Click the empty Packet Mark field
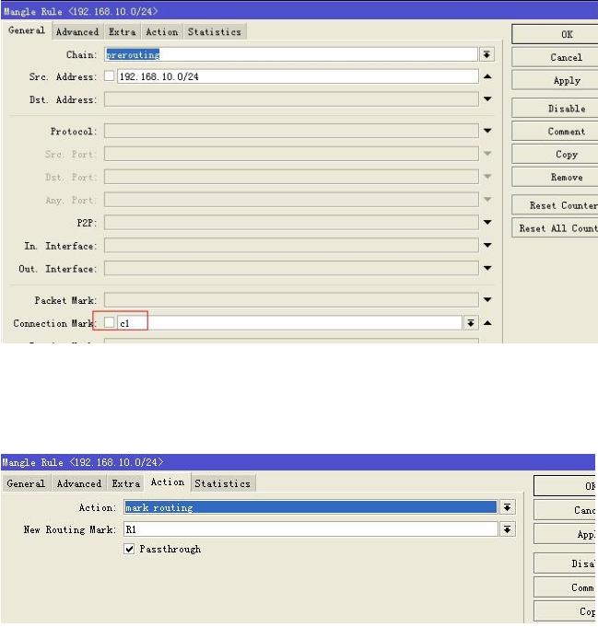The height and width of the screenshot is (627, 598). tap(291, 300)
